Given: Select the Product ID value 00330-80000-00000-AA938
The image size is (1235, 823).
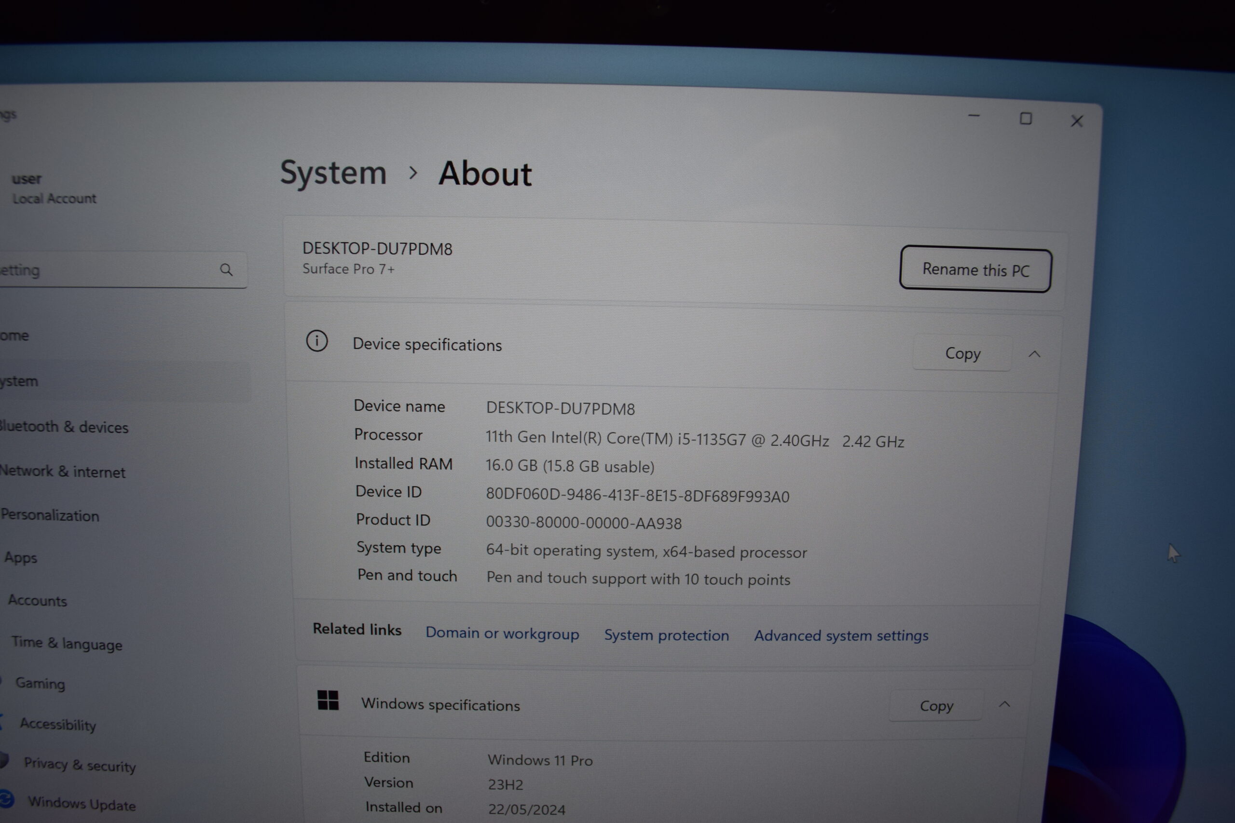Looking at the screenshot, I should pyautogui.click(x=583, y=522).
